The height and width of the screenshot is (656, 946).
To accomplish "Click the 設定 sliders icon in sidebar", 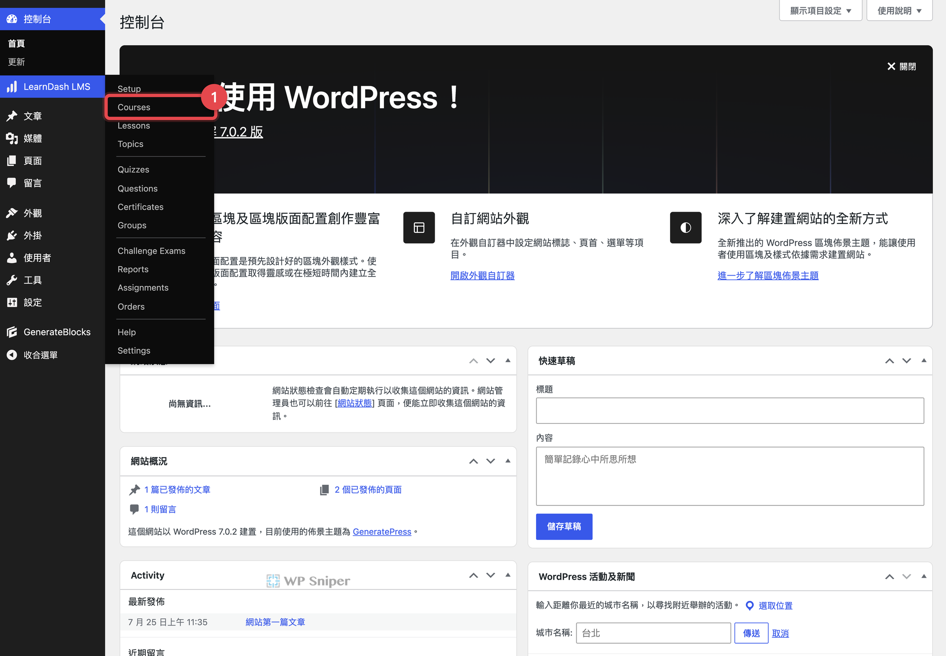I will point(12,303).
